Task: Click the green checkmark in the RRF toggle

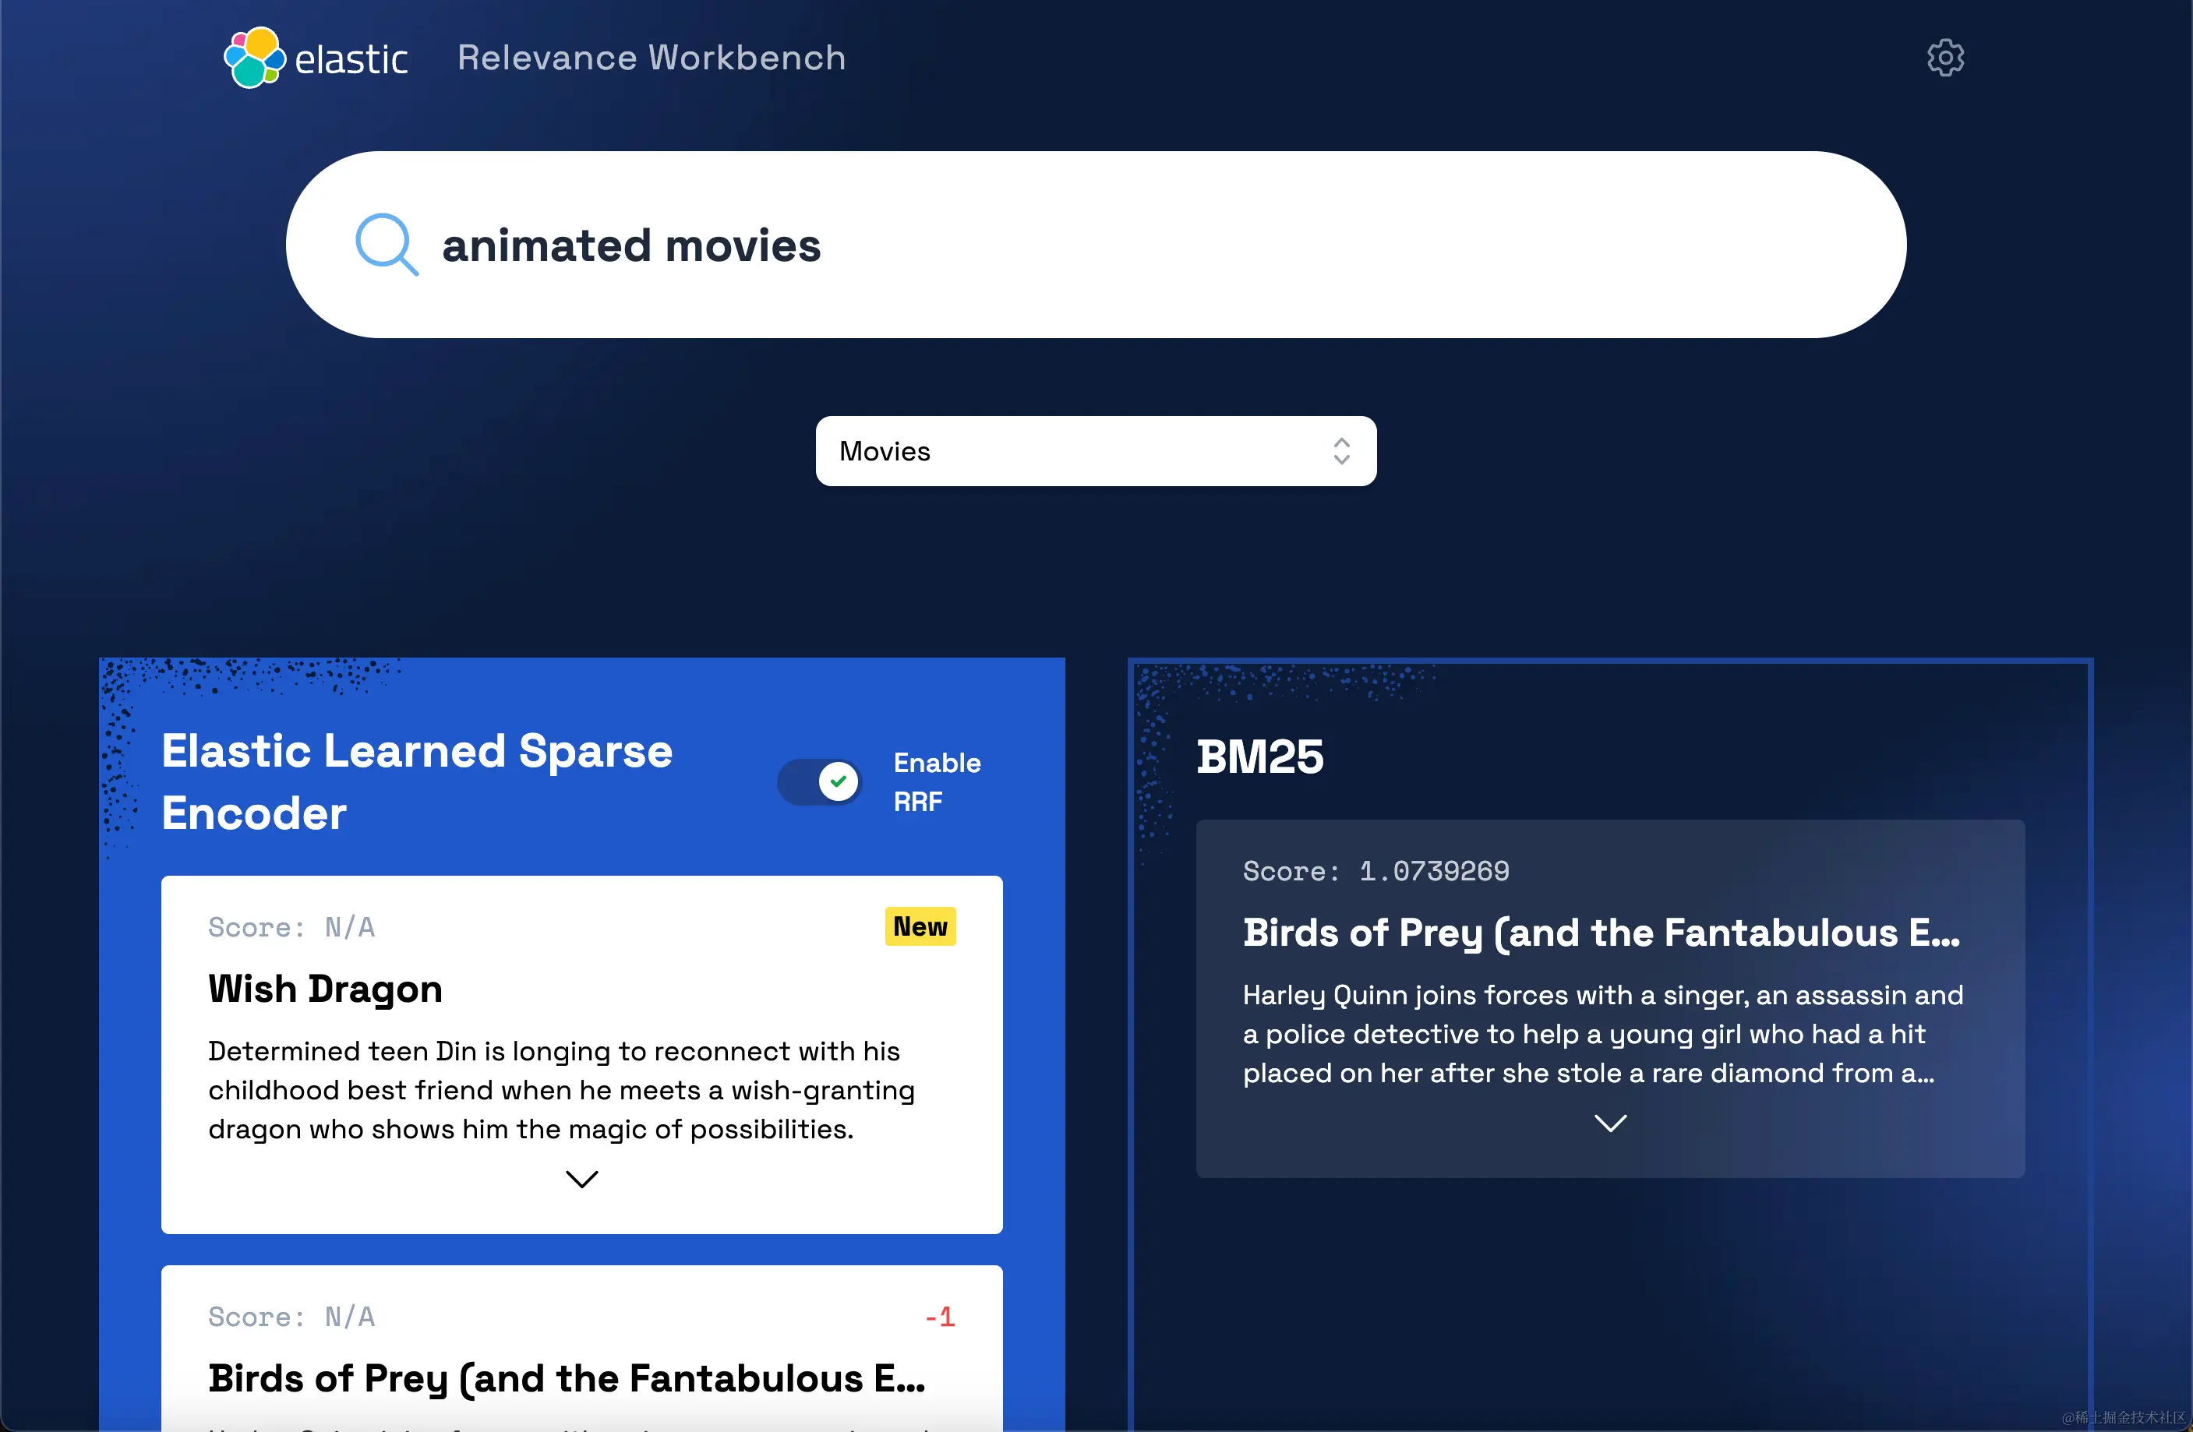Action: pyautogui.click(x=838, y=782)
